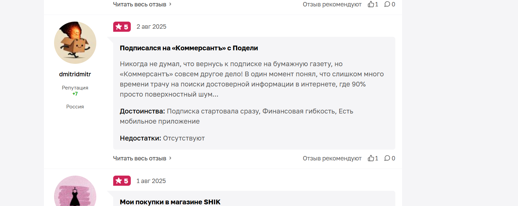518x206 pixels.
Task: Click review excerpt starting «Никогда не думал»
Action: (x=252, y=79)
